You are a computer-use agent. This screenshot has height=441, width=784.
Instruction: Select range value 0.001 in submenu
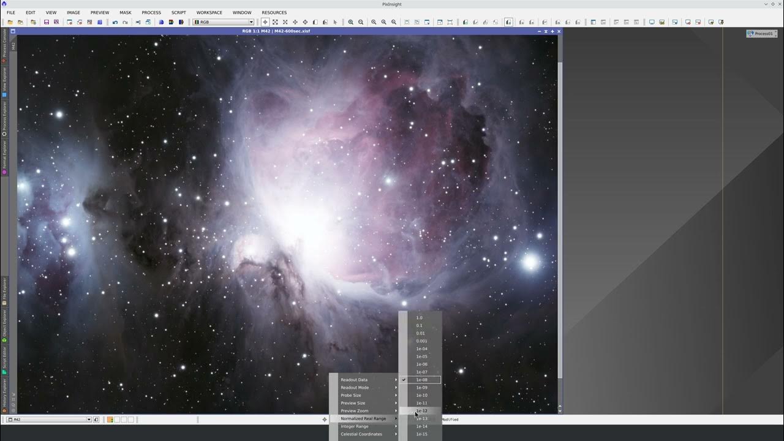(420, 341)
